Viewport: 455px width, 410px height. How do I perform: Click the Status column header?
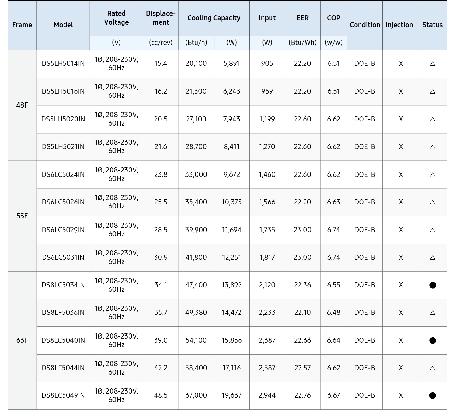[432, 25]
